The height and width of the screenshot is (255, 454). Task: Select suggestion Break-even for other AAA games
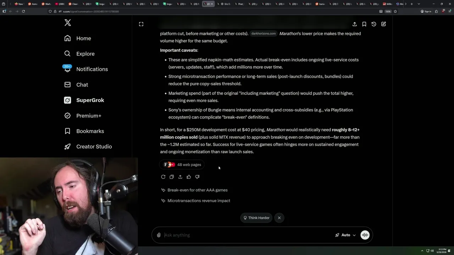[x=194, y=190]
